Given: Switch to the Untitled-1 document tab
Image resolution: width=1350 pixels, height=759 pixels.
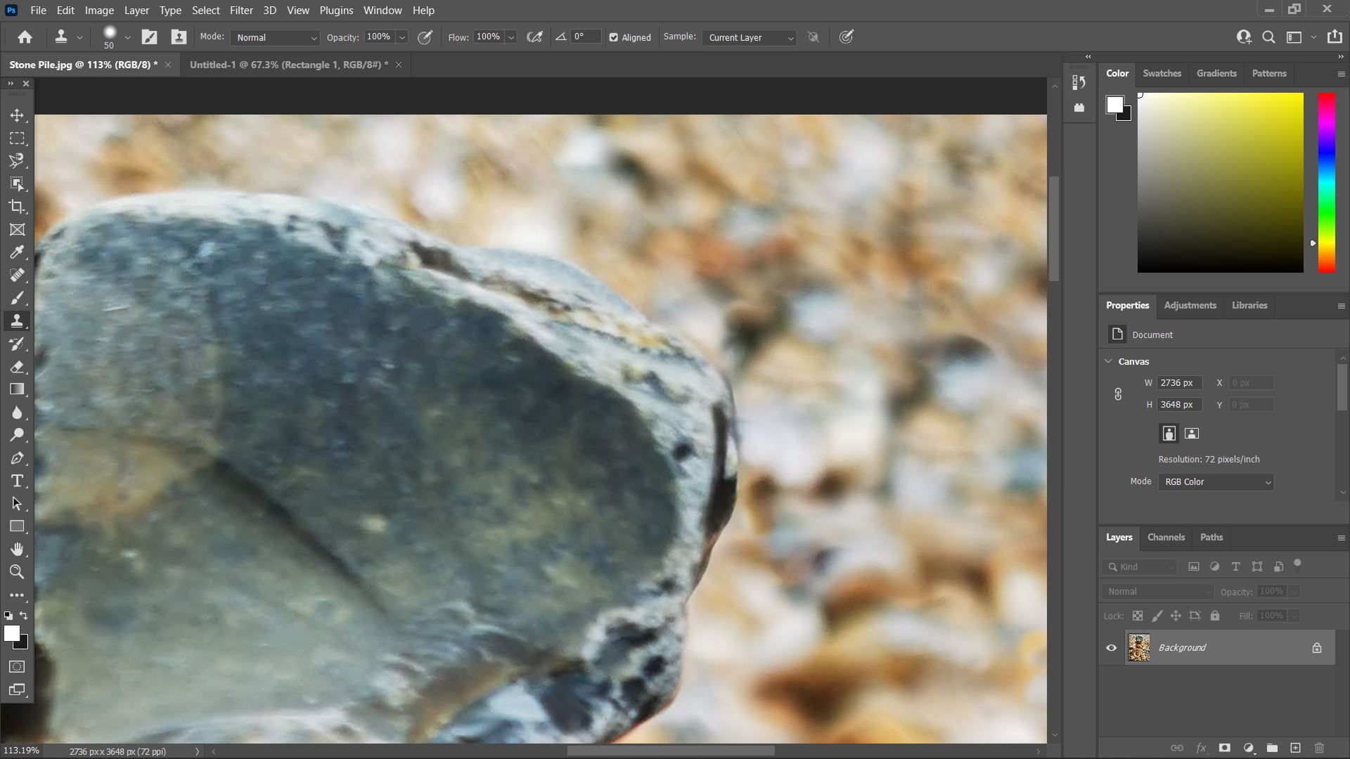Looking at the screenshot, I should pos(288,65).
